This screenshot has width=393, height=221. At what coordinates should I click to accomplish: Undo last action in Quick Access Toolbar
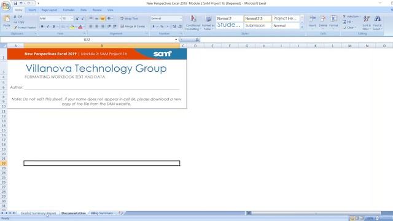[21, 3]
